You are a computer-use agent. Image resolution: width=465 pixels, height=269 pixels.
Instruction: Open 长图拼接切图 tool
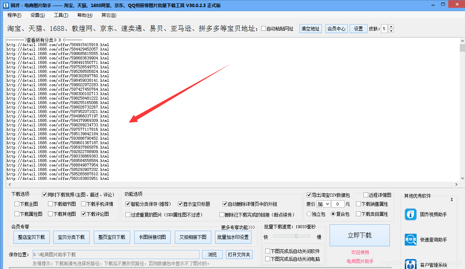click(153, 237)
